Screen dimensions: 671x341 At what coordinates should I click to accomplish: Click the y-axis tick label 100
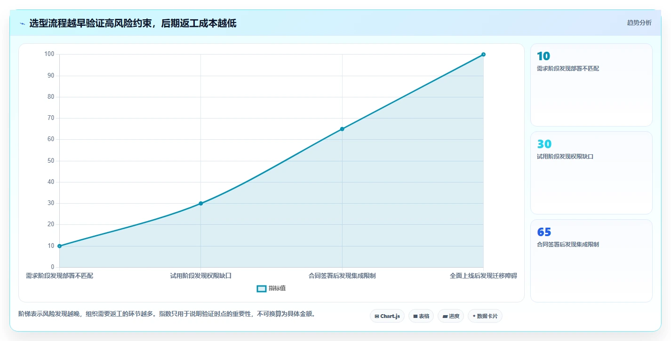point(49,54)
